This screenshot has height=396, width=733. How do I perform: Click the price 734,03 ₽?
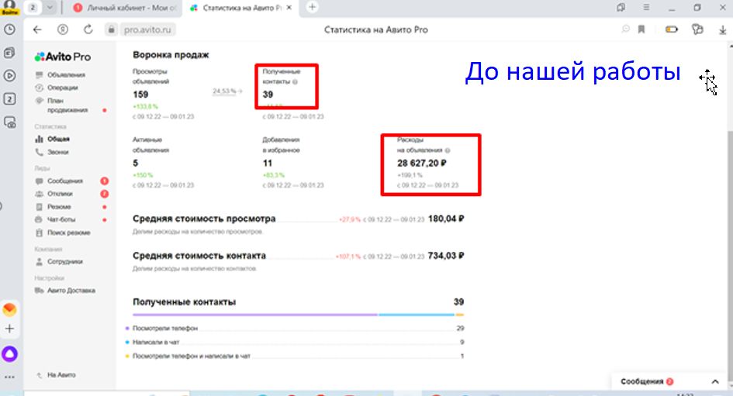click(445, 256)
